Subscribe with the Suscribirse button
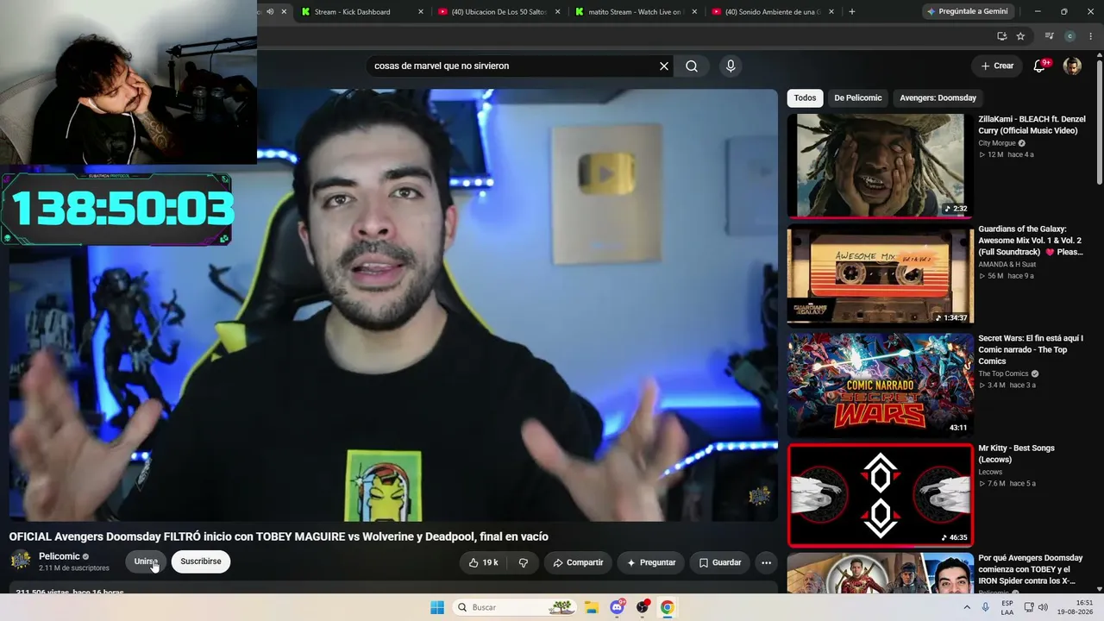1104x621 pixels. tap(201, 561)
